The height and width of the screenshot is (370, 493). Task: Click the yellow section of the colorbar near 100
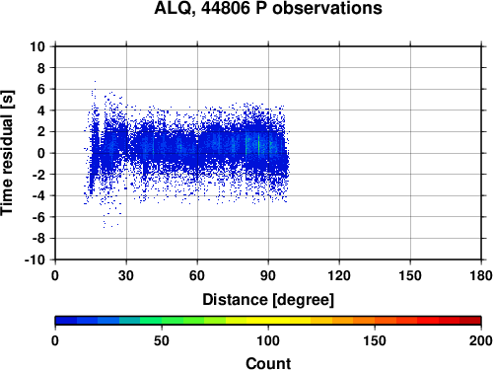[268, 321]
